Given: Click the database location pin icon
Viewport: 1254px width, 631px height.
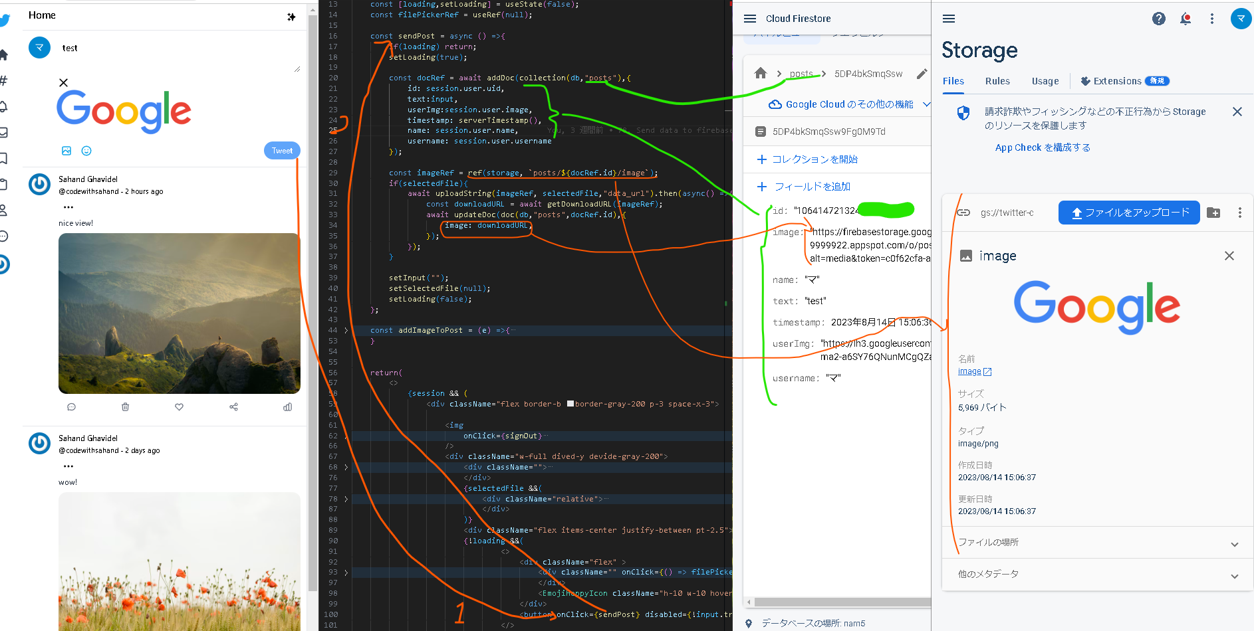Looking at the screenshot, I should pos(749,624).
